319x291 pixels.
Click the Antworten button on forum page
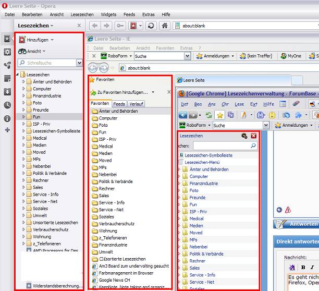296,224
